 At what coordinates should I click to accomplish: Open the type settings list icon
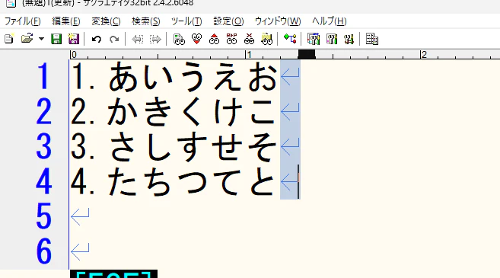(314, 39)
